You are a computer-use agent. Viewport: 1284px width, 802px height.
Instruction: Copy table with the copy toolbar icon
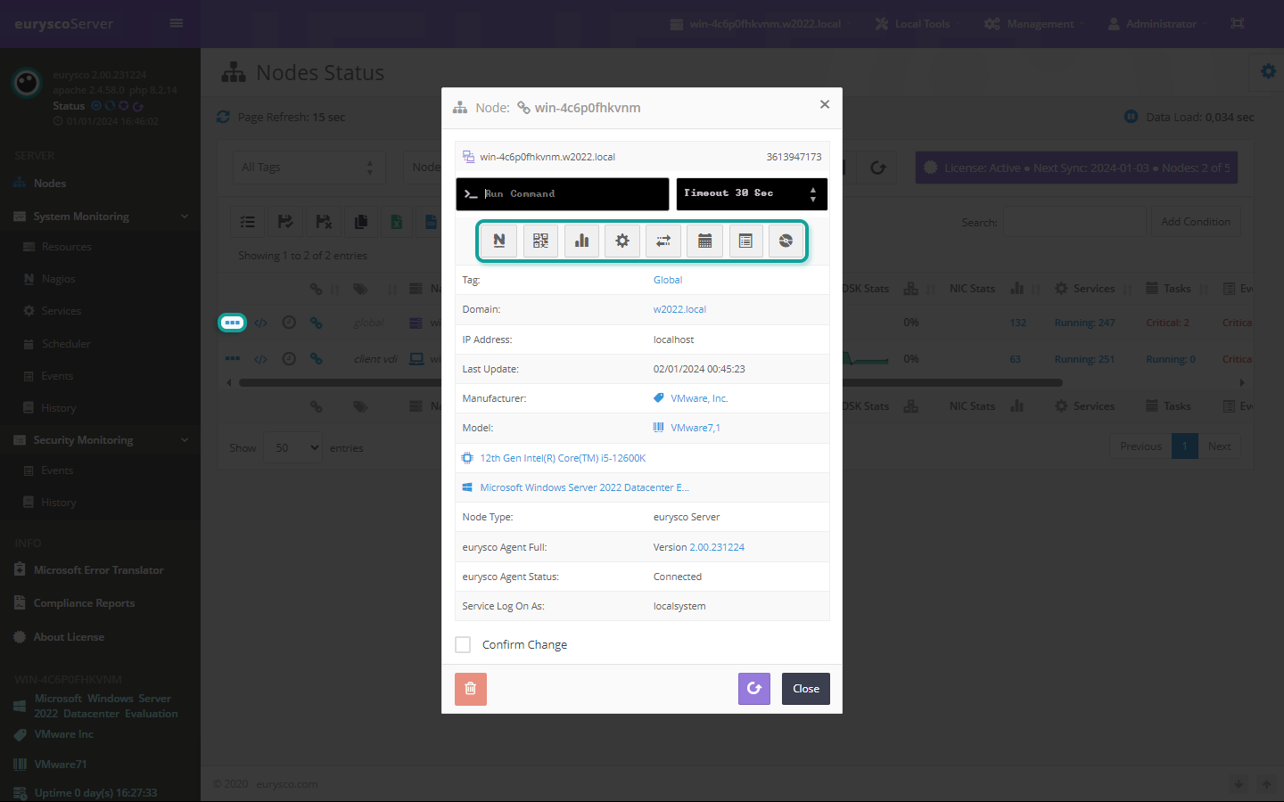coord(360,222)
